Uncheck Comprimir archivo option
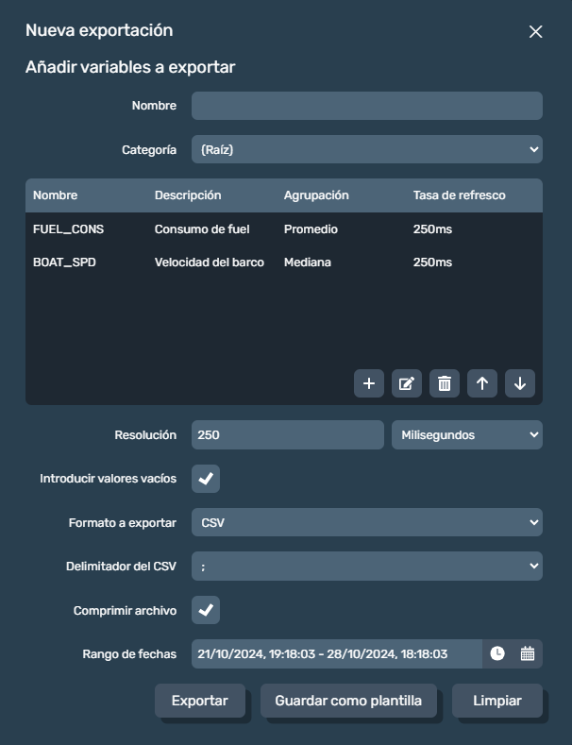This screenshot has height=745, width=572. coord(206,610)
